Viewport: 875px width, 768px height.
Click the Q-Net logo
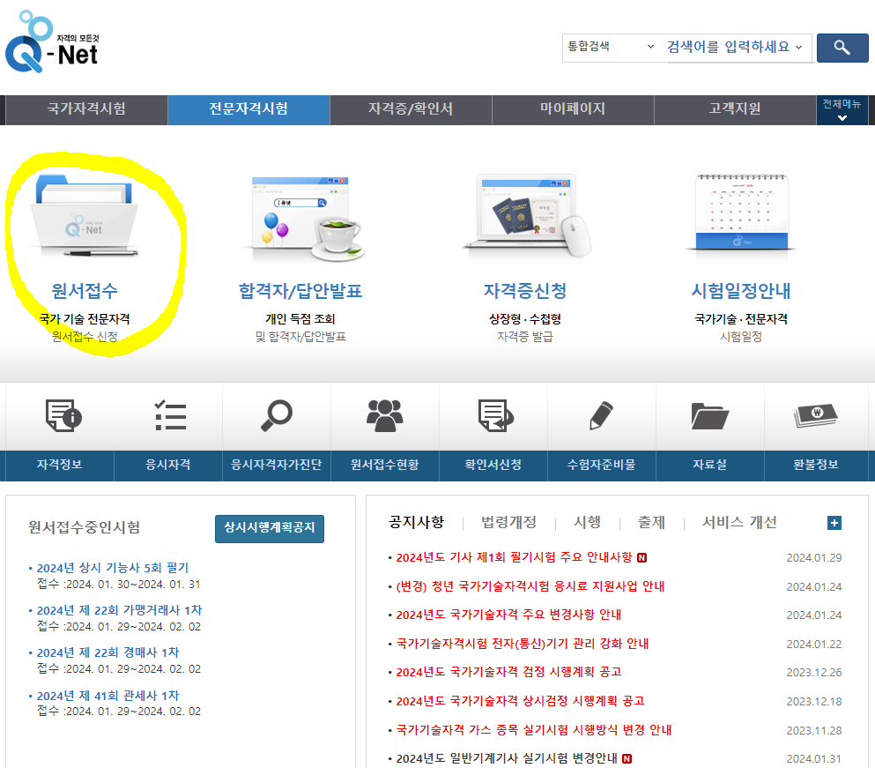point(52,42)
